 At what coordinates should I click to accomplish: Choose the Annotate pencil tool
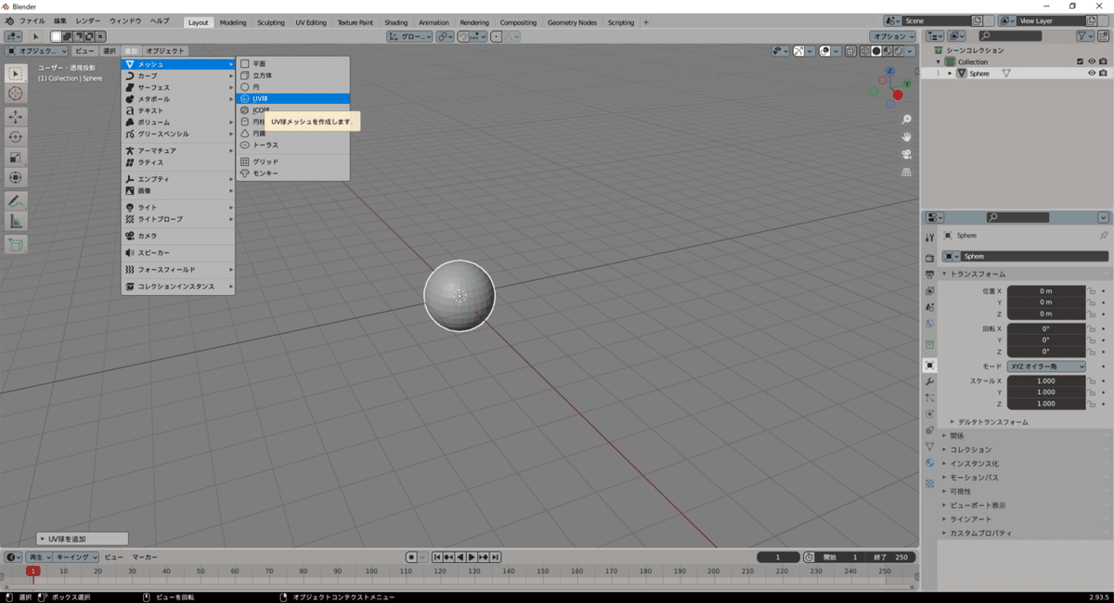(x=16, y=200)
